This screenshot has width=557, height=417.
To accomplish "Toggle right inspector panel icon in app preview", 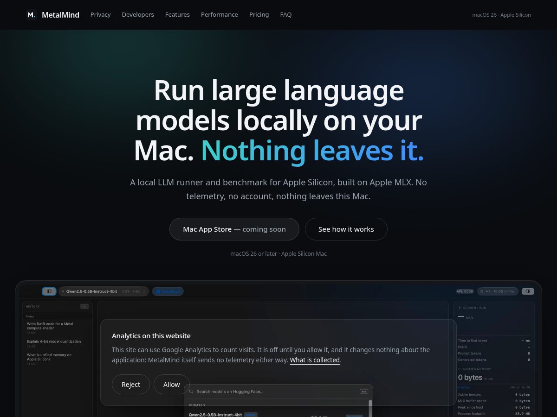I will [x=528, y=291].
